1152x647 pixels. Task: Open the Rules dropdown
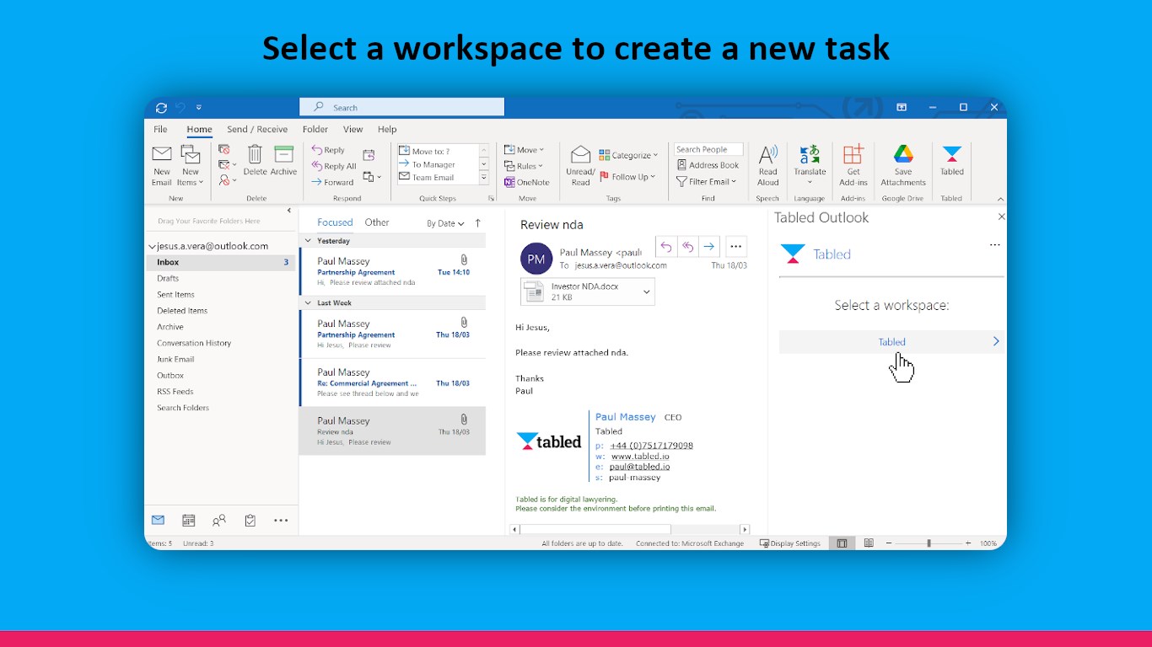(x=525, y=166)
